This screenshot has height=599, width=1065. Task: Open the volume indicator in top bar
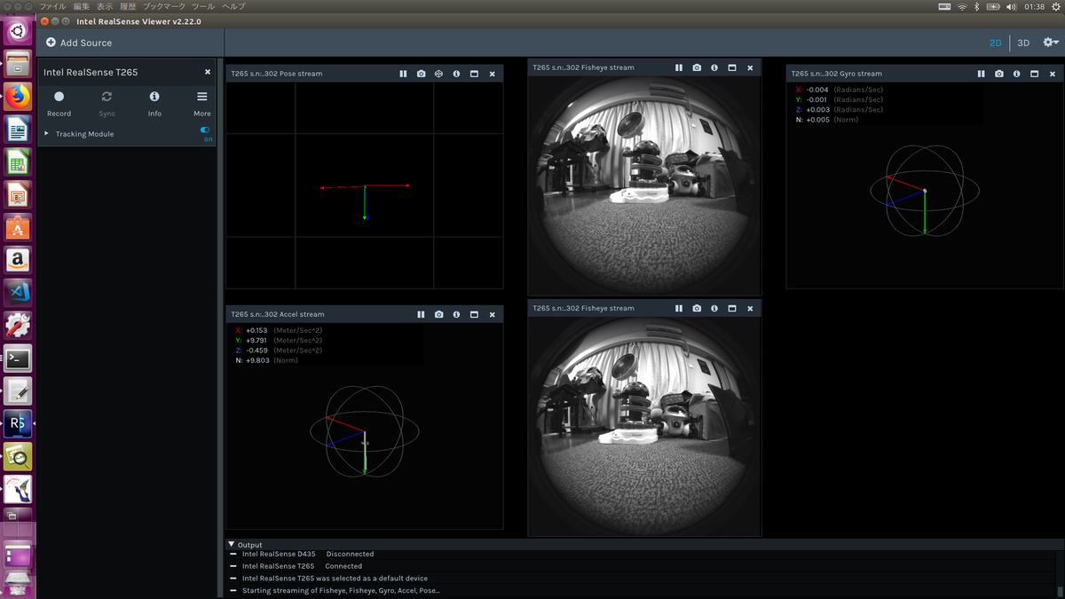[1012, 6]
